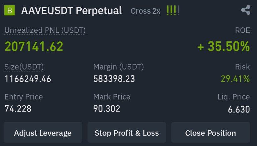257x146 pixels.
Task: Tap the Mark Price value 90.302
Action: pyautogui.click(x=107, y=109)
